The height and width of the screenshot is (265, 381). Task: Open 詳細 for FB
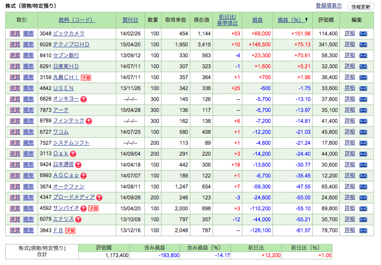[350, 230]
